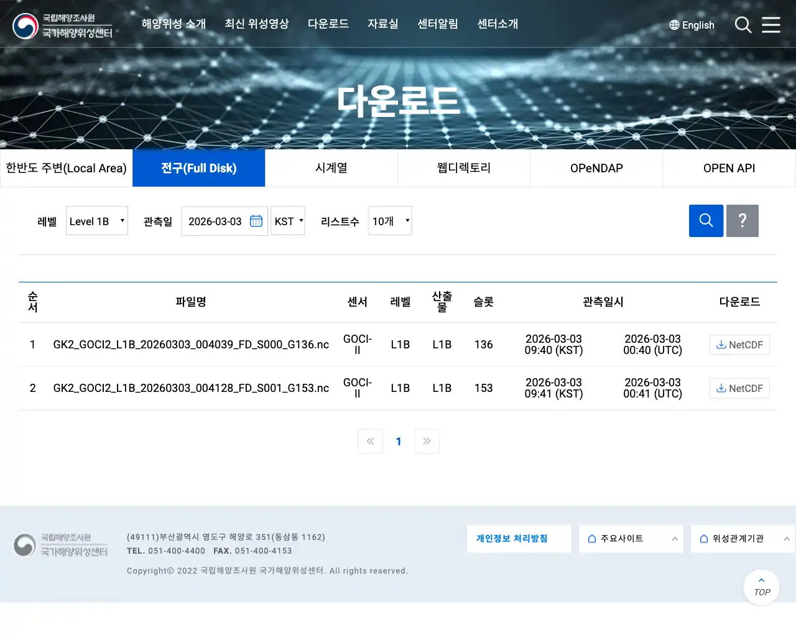796x637 pixels.
Task: Open the calendar icon in 관측일 field
Action: 256,221
